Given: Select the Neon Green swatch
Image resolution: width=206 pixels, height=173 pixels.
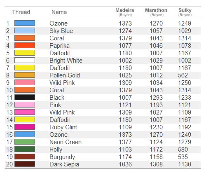Looking at the screenshot, I should coord(25,142).
